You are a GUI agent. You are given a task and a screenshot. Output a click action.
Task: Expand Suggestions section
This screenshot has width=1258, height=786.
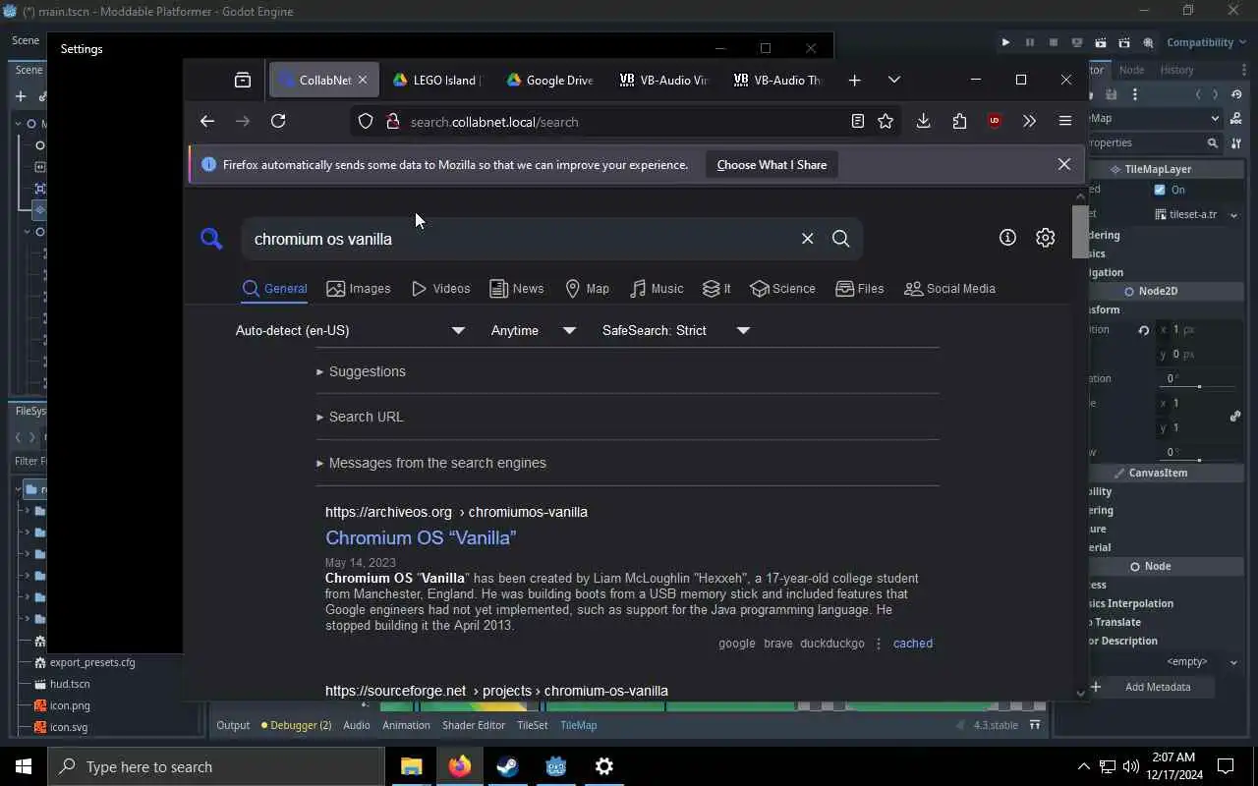[361, 371]
